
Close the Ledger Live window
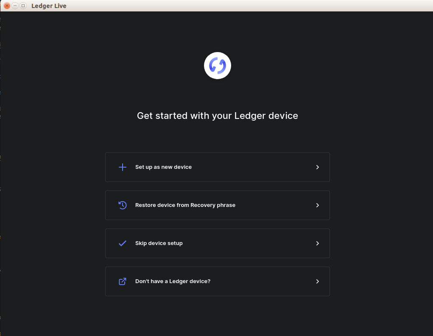pyautogui.click(x=7, y=6)
